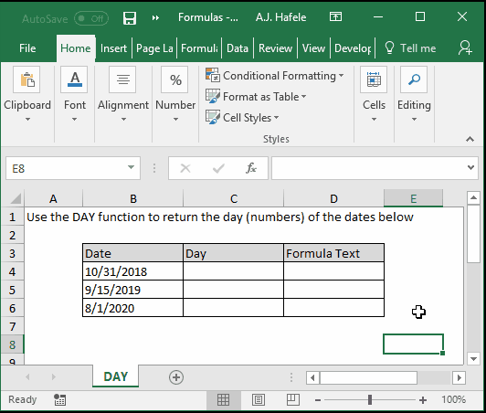The image size is (486, 413).
Task: Click Conditional Formatting icon
Action: point(213,75)
